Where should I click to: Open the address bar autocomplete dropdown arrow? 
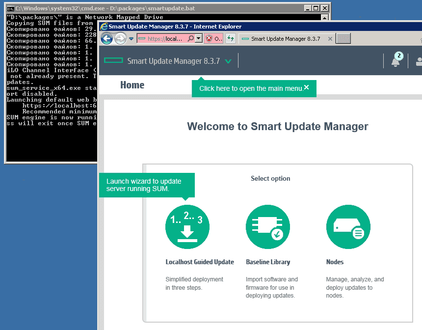199,38
